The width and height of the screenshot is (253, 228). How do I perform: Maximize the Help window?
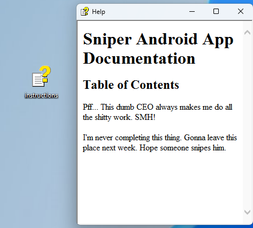pyautogui.click(x=216, y=12)
